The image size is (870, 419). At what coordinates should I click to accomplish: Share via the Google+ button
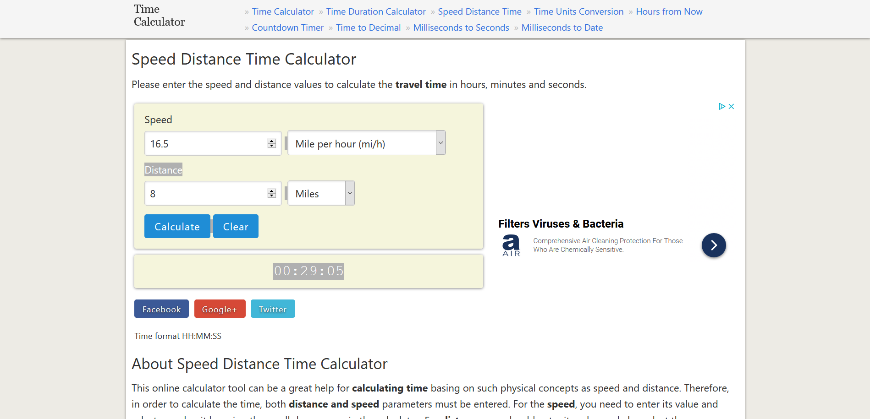point(220,309)
